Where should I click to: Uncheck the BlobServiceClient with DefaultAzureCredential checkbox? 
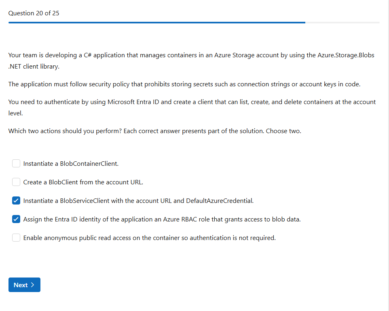click(x=16, y=200)
